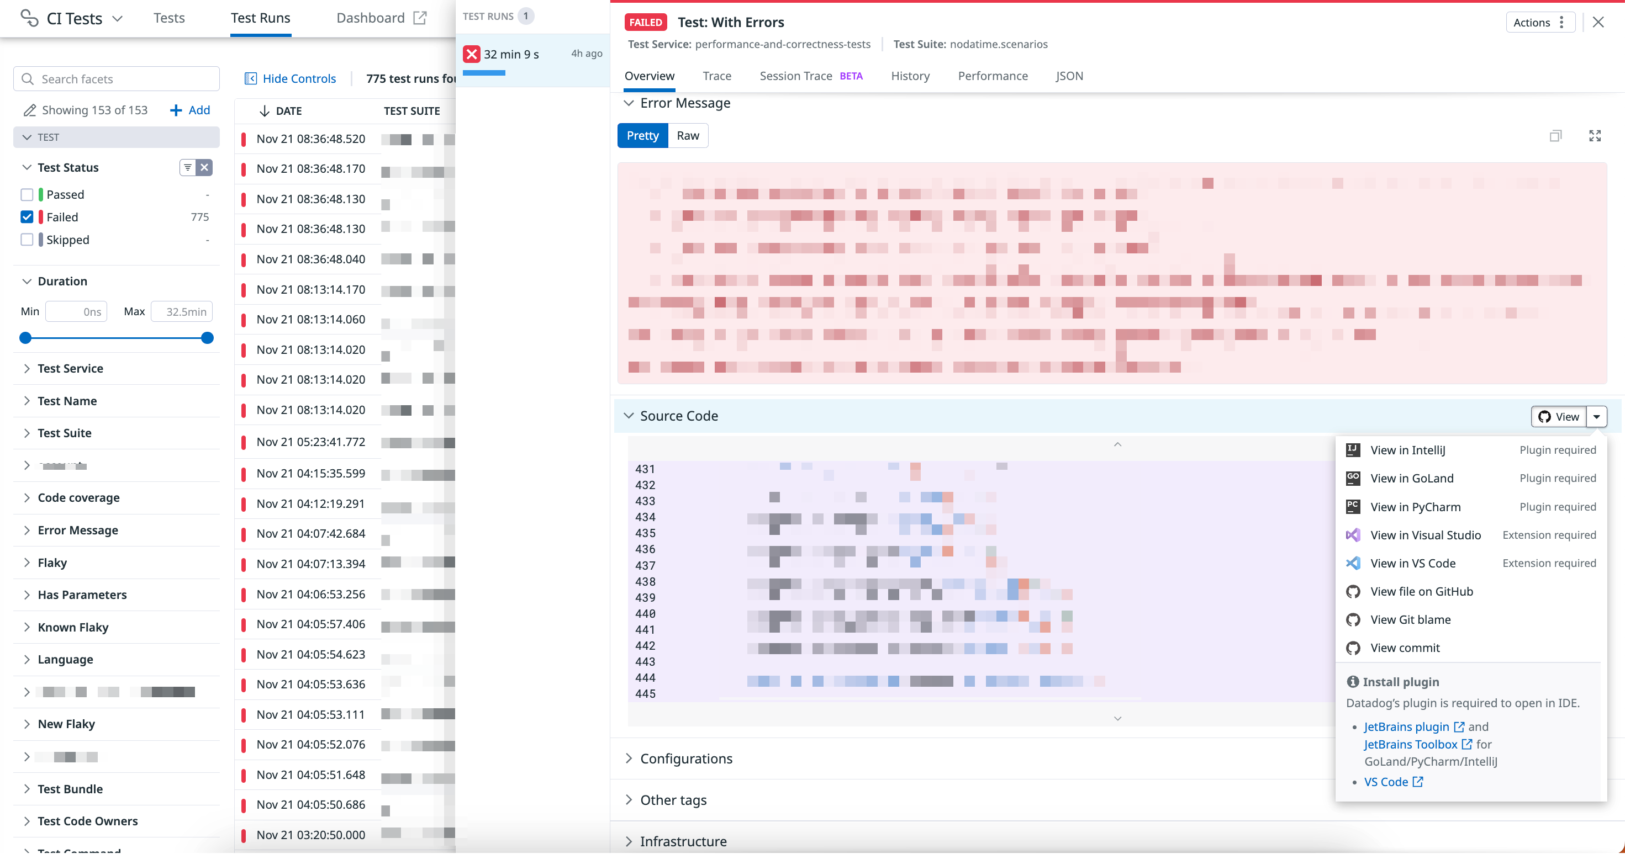Switch error message to Pretty view
Viewport: 1625px width, 854px height.
[642, 135]
